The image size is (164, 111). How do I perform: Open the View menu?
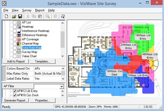15,10
